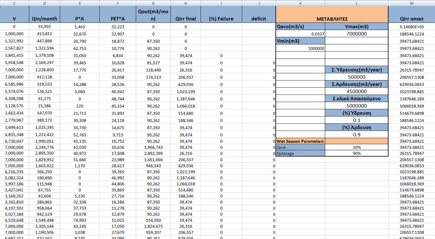Screen dimensions: 435x239
Task: Select the 'Vmin(m3)' label cell
Action: [300, 41]
